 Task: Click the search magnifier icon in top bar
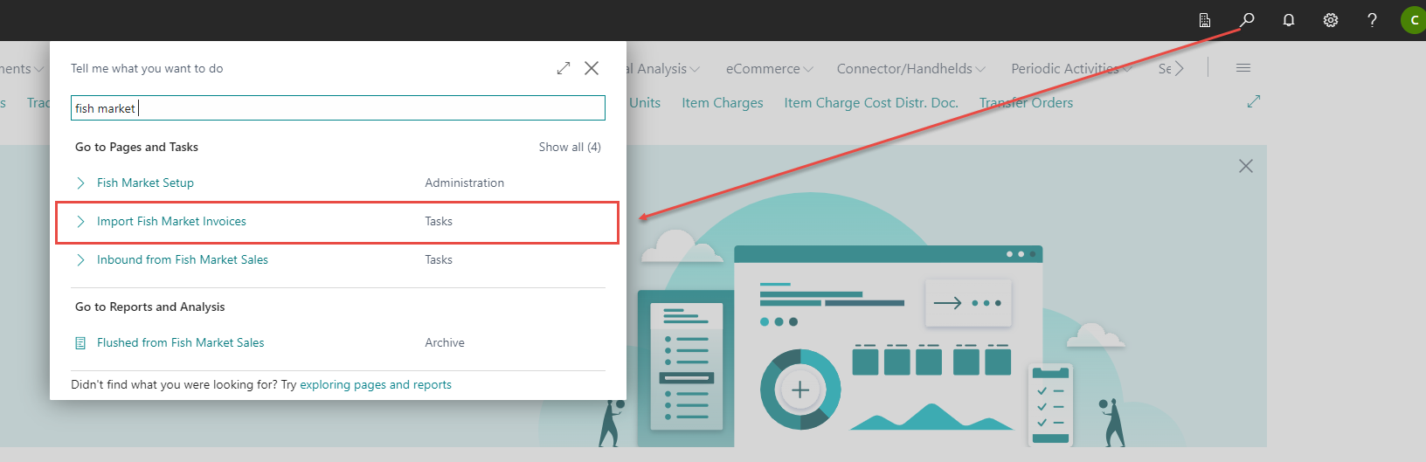click(x=1247, y=19)
